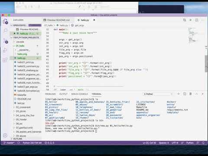208x156 pixels.
Task: Expand the __pycache__ folder
Action: pyautogui.click(x=24, y=50)
